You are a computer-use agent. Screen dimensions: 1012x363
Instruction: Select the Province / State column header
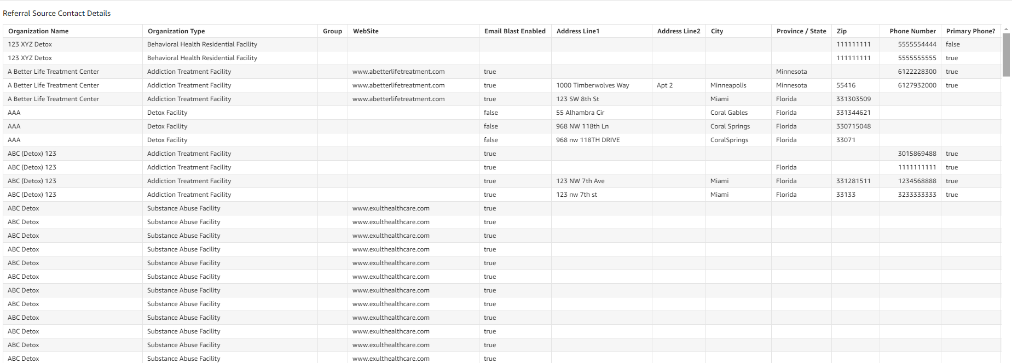(801, 31)
